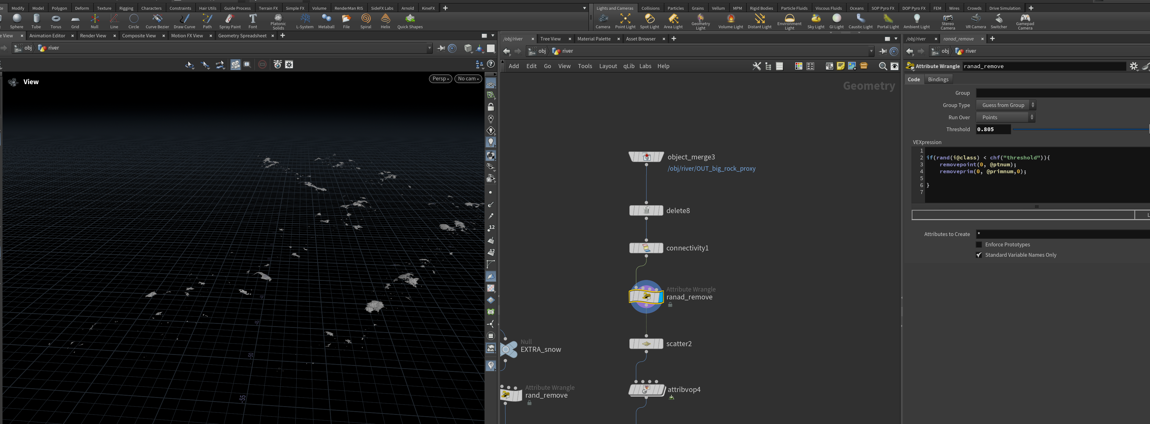Screen dimensions: 1150x424
Task: Click the Threshold slider track
Action: click(1080, 129)
